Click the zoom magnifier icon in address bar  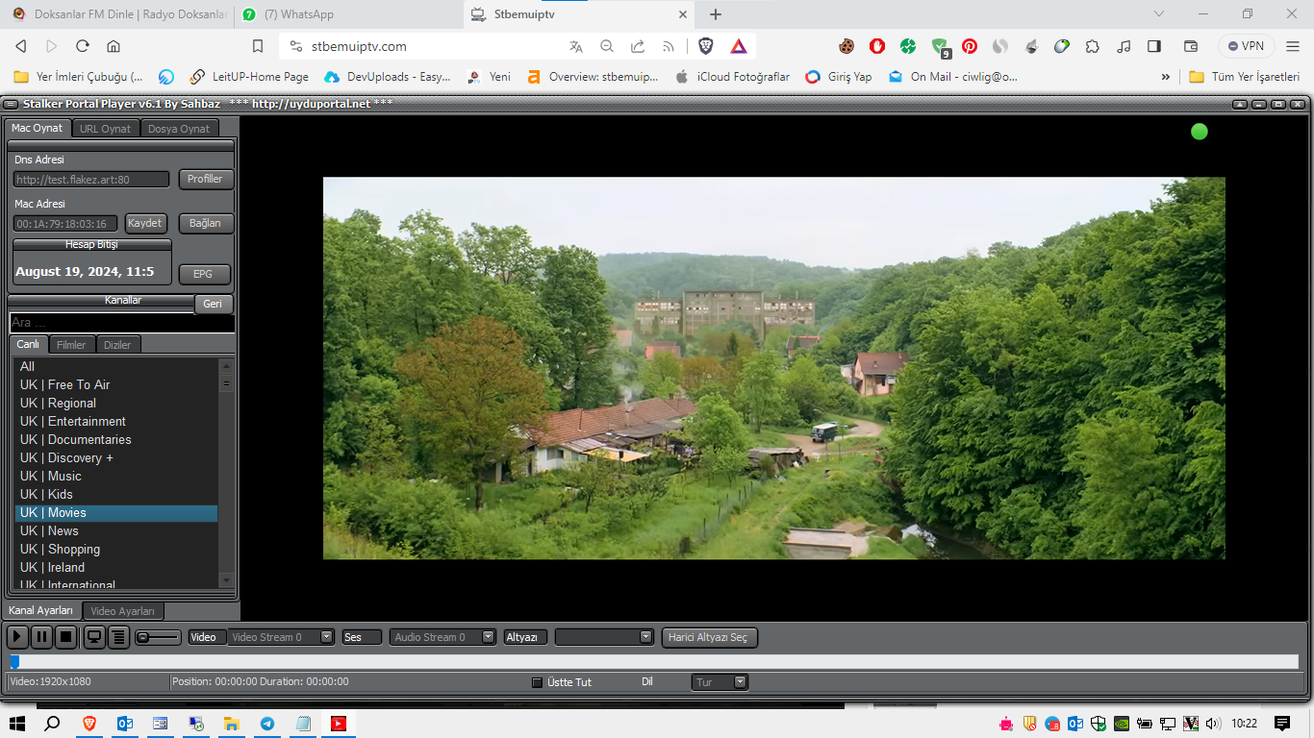(607, 46)
